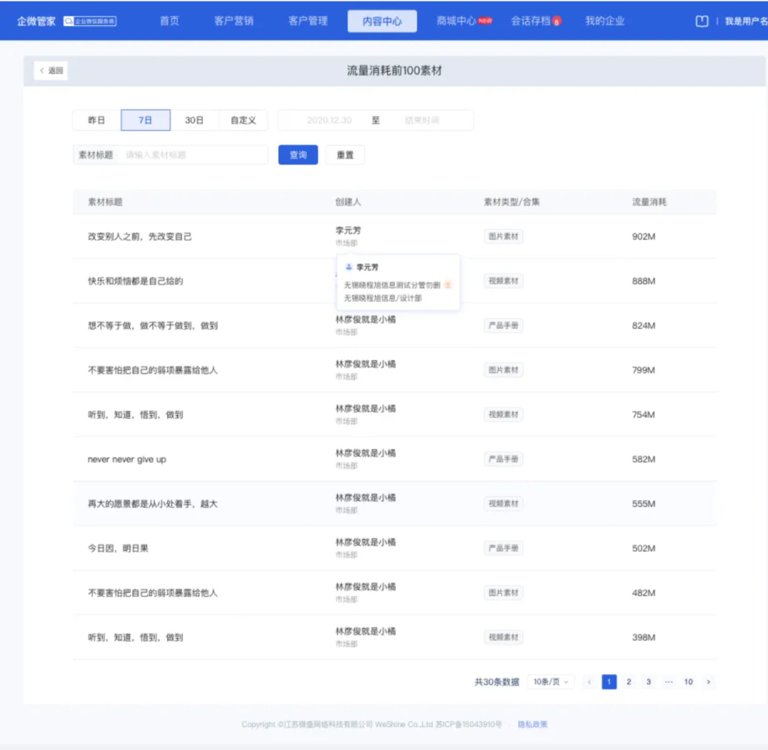Open the 商城中心 menu

[456, 21]
